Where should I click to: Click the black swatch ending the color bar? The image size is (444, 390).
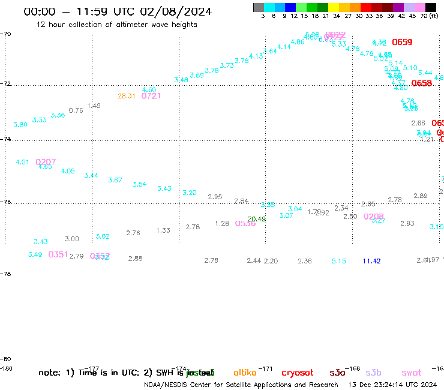[x=430, y=7]
